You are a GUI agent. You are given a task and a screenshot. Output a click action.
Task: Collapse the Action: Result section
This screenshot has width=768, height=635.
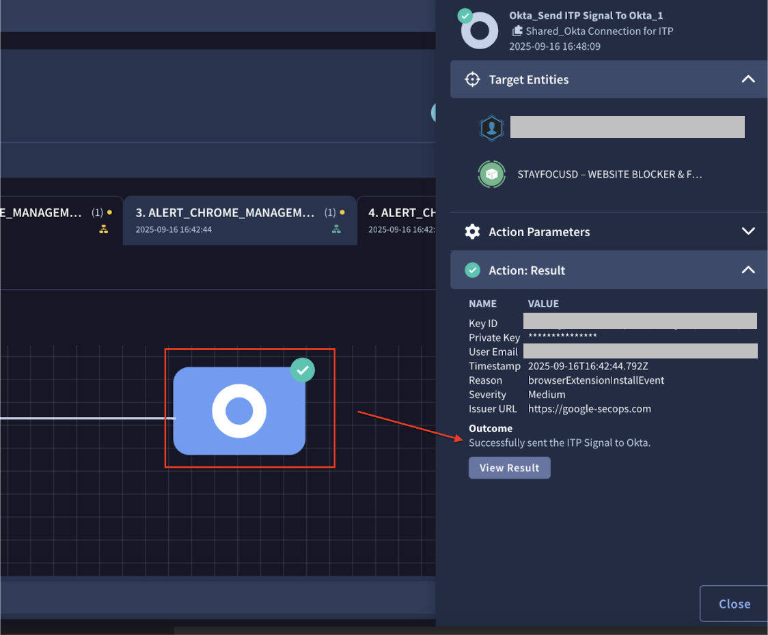pyautogui.click(x=748, y=270)
